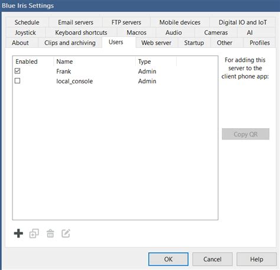Open the Startup tab
Image resolution: width=280 pixels, height=270 pixels.
point(194,43)
